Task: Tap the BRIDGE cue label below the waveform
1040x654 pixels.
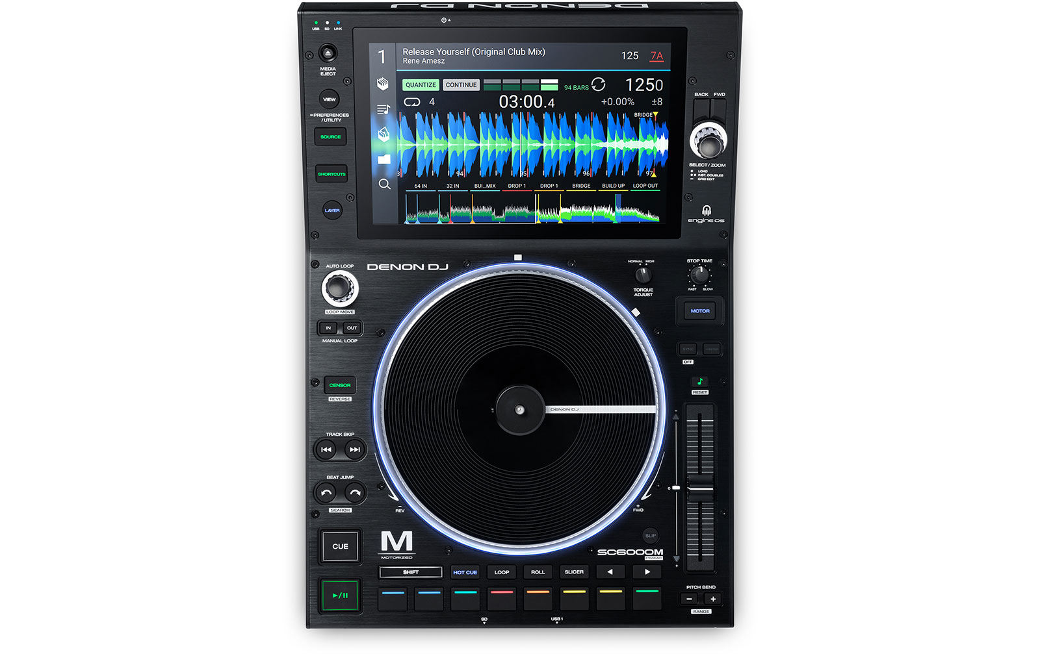Action: (581, 186)
